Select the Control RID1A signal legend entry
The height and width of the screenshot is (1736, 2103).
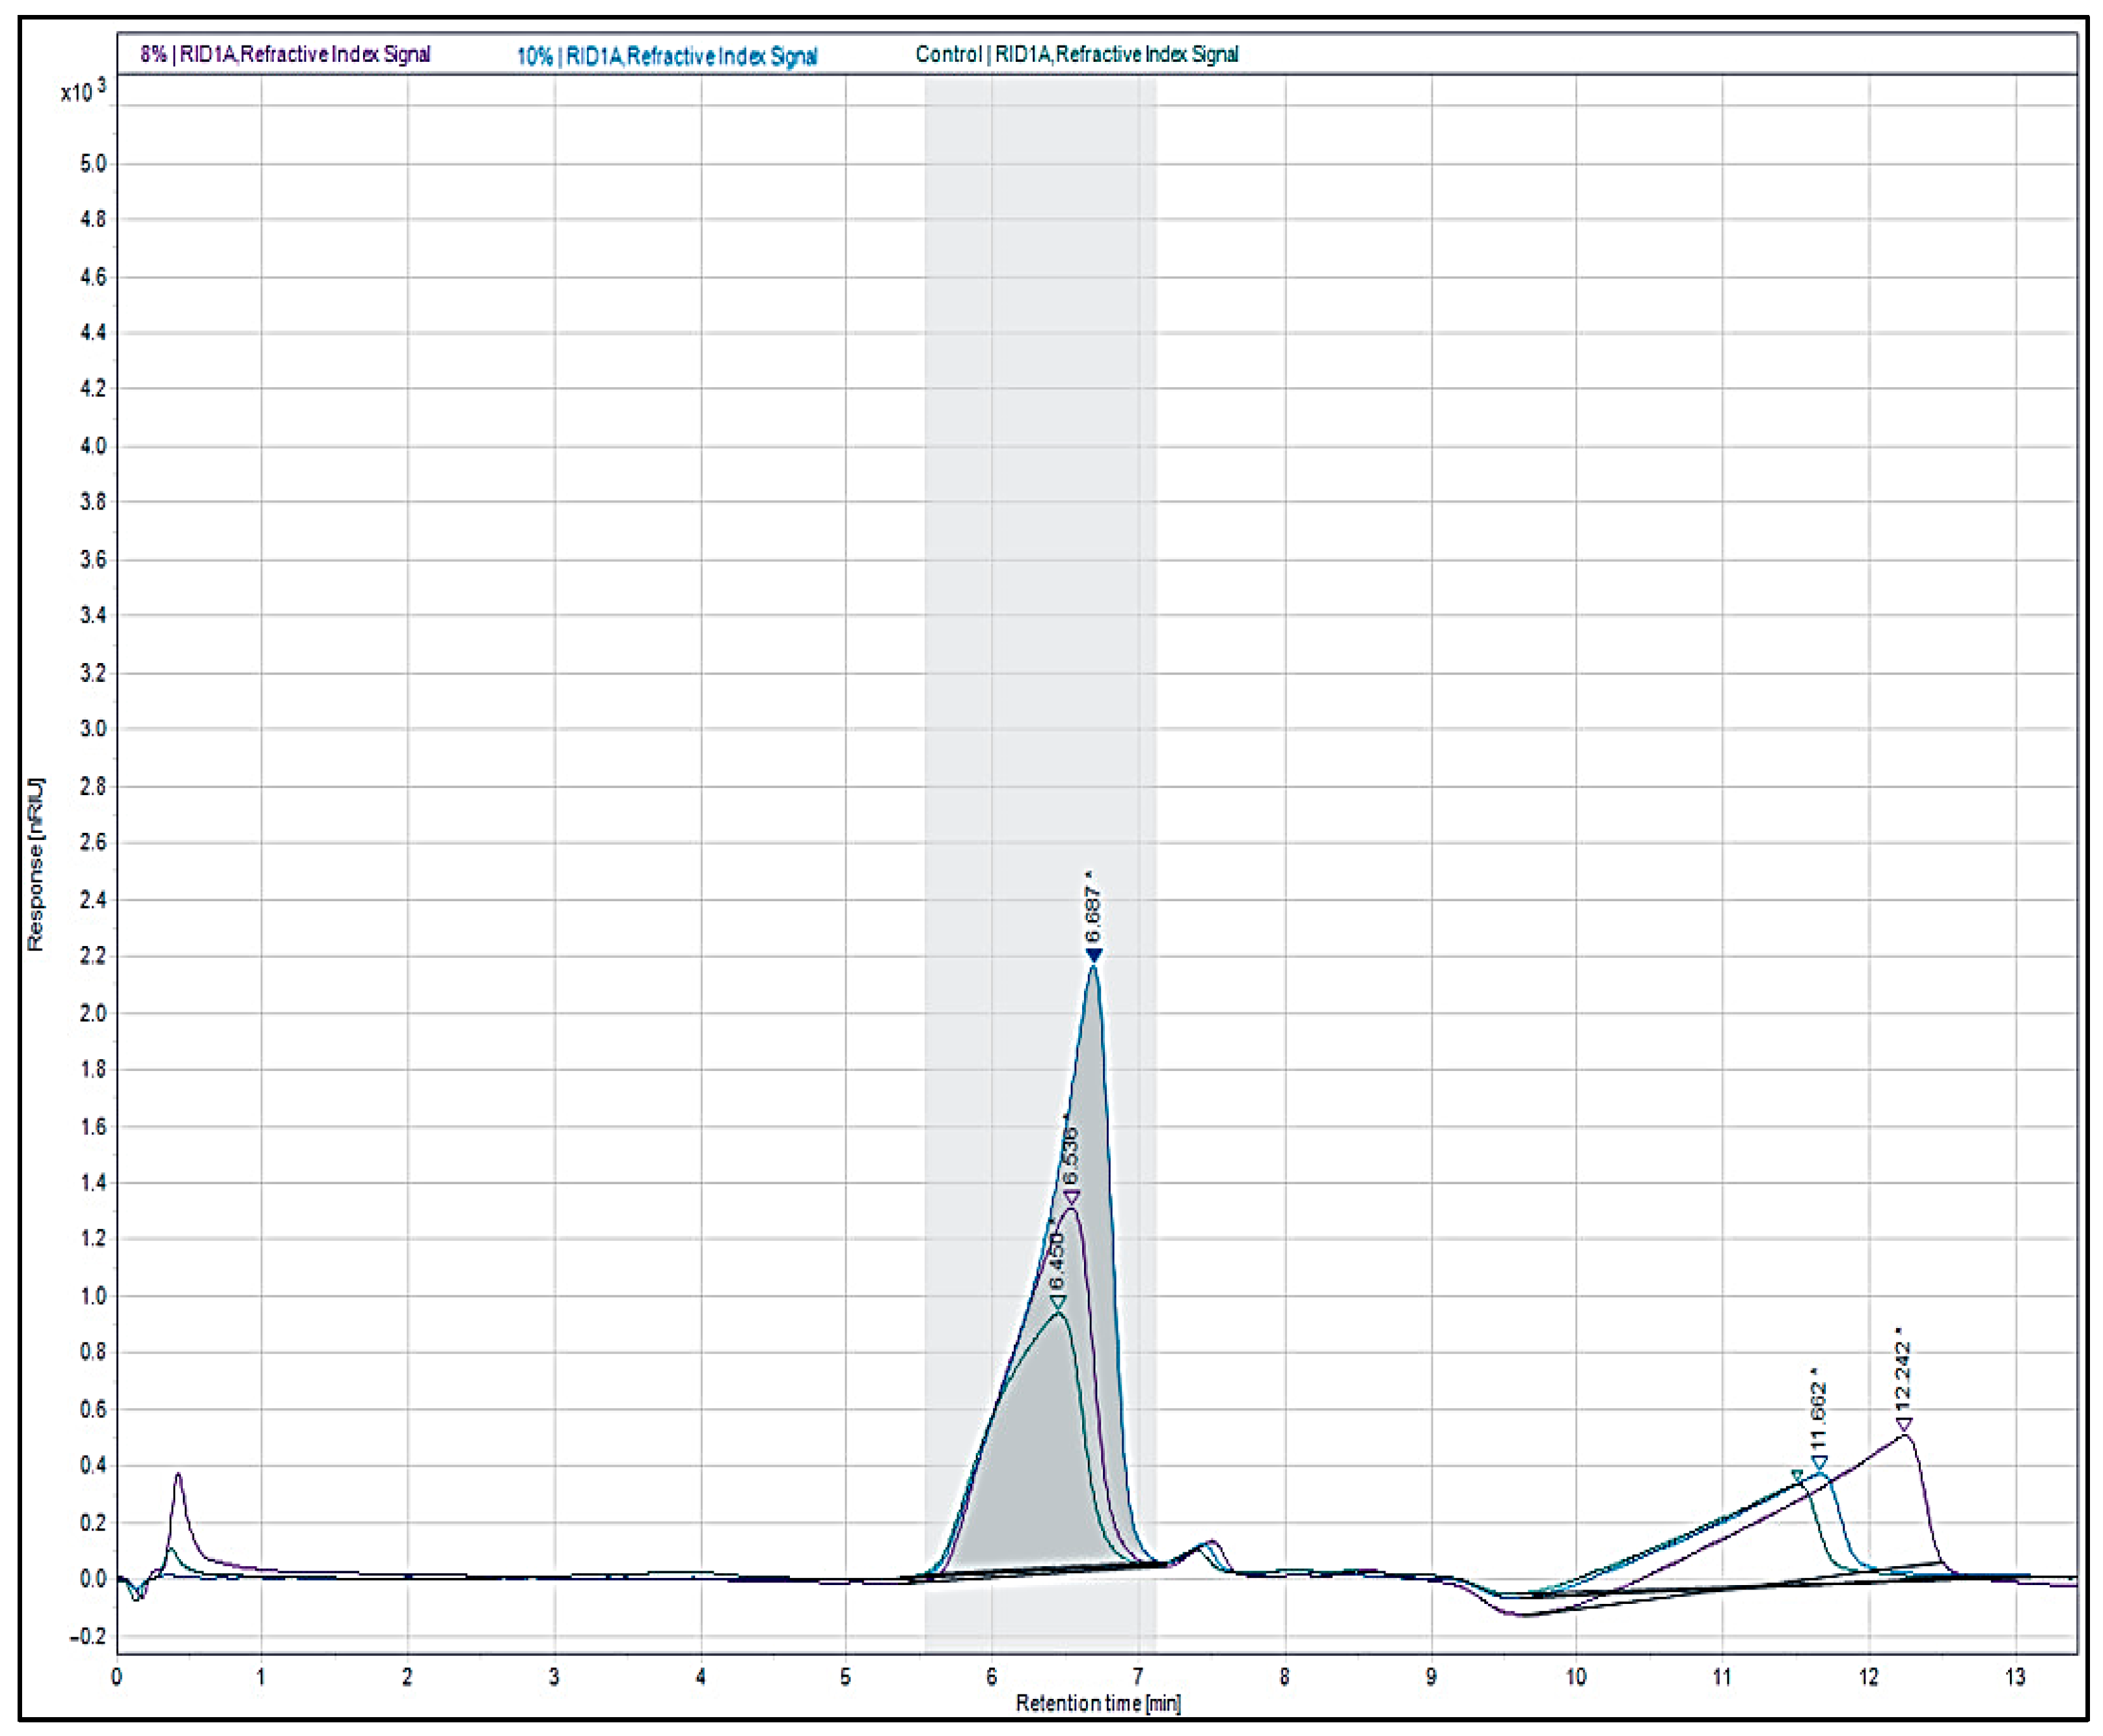tap(1076, 54)
